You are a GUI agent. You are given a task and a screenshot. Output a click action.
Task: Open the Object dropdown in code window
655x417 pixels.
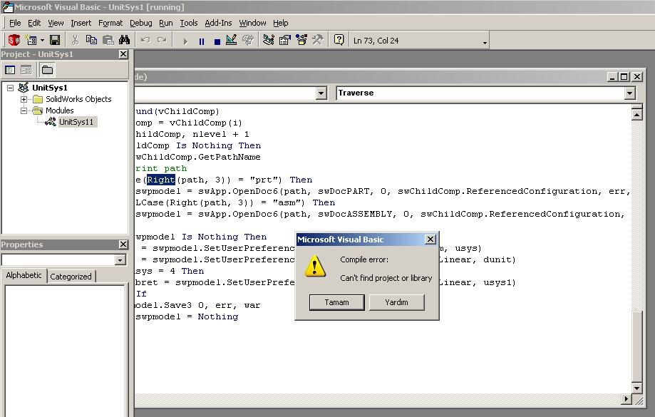(x=321, y=93)
